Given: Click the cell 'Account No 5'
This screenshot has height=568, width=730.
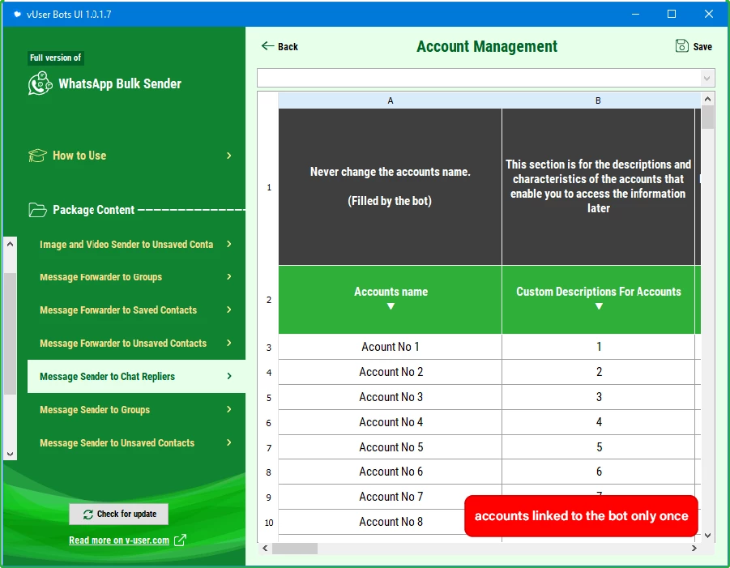Looking at the screenshot, I should (x=391, y=447).
